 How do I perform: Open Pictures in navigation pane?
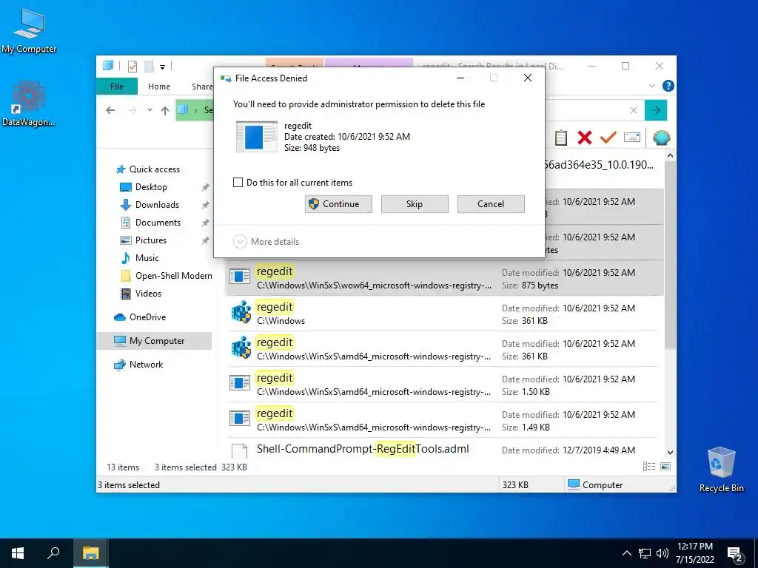143,240
